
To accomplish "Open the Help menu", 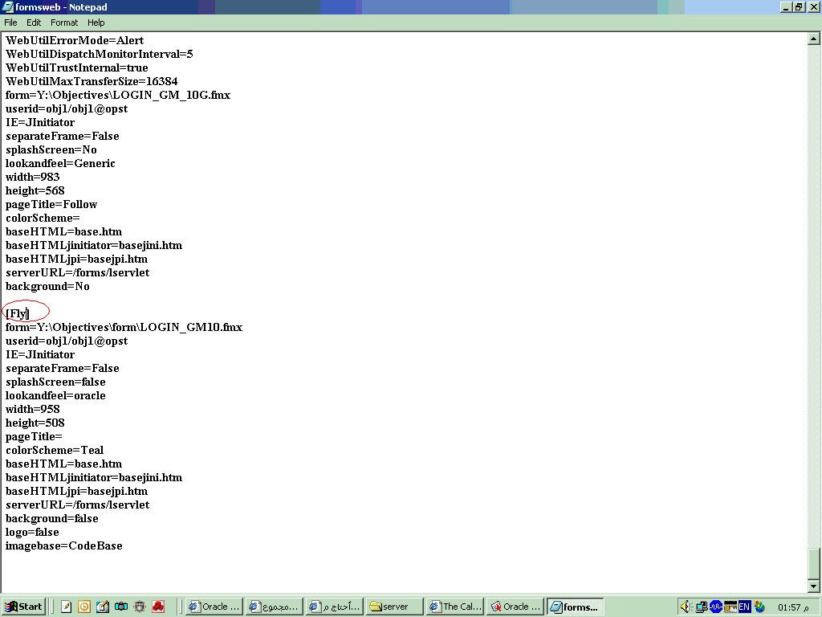I will point(96,22).
